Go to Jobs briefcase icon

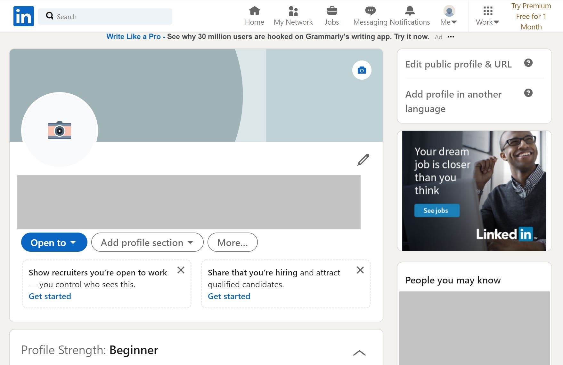(x=331, y=11)
